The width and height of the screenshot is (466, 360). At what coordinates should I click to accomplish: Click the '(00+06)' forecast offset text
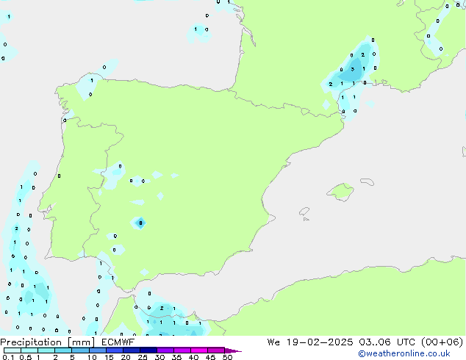click(442, 342)
